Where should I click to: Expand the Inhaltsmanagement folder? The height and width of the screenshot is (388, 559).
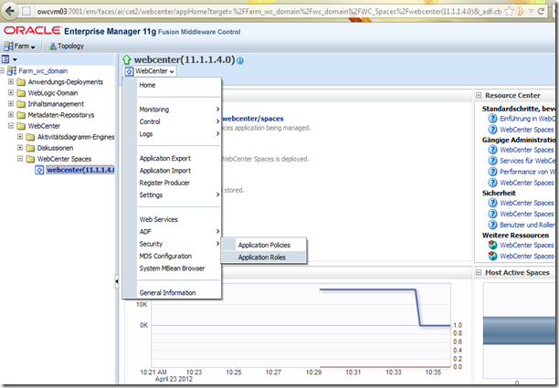tap(11, 104)
